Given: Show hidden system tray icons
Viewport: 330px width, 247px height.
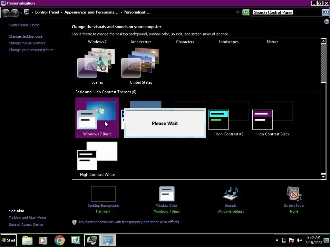Looking at the screenshot, I should [x=277, y=240].
